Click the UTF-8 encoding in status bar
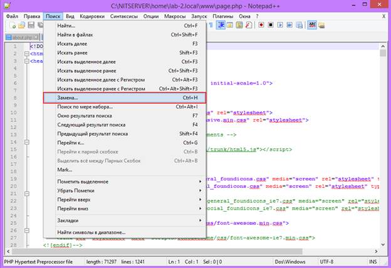The width and height of the screenshot is (391, 268). pos(326,262)
